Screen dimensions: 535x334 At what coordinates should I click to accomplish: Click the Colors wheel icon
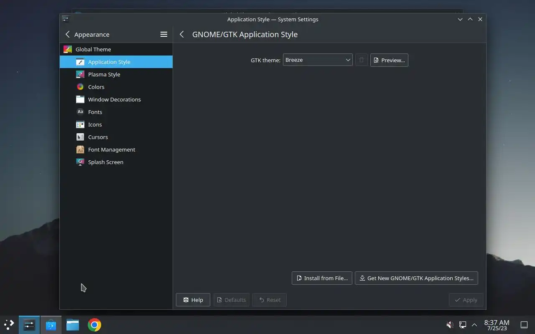click(x=80, y=87)
